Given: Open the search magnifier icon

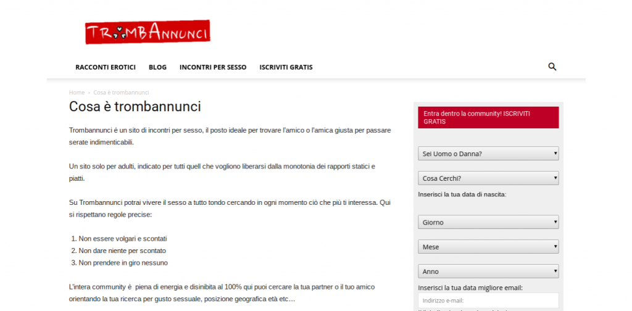Looking at the screenshot, I should click(552, 67).
